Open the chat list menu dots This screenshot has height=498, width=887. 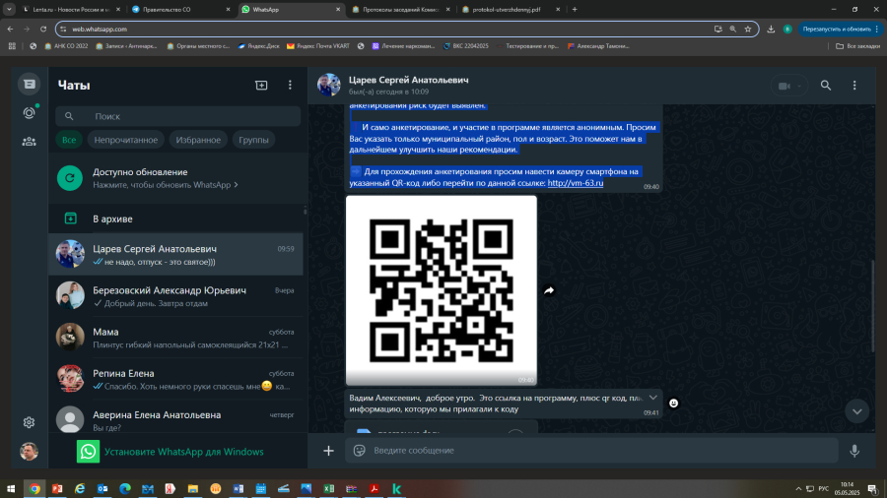click(x=290, y=85)
